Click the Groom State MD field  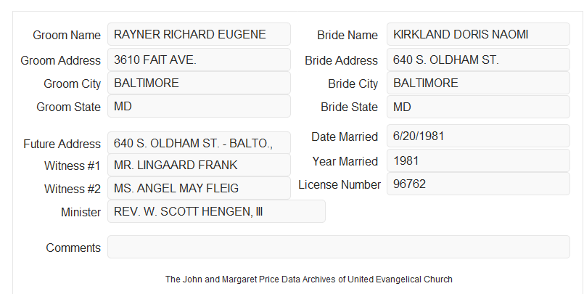coord(199,106)
